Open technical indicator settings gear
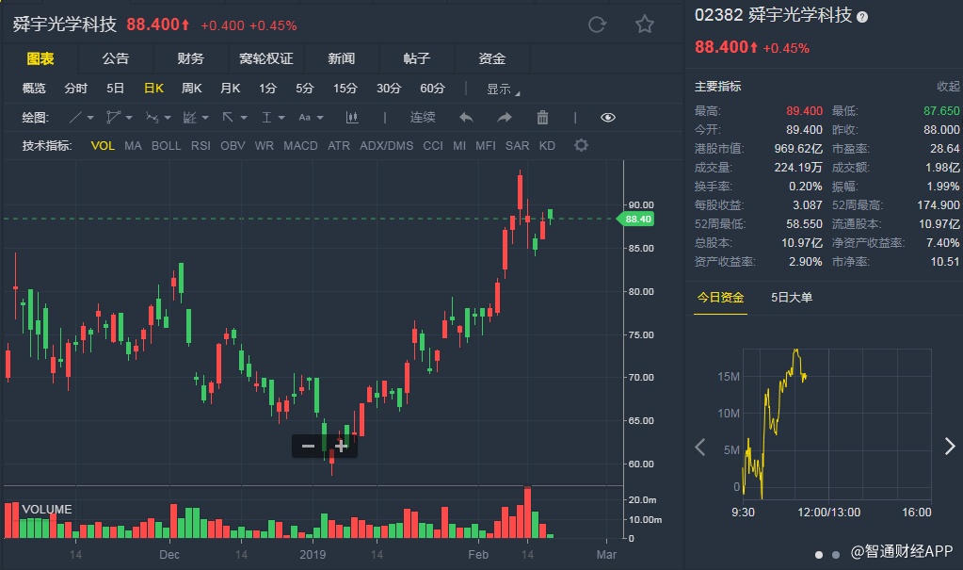963x570 pixels. [x=581, y=145]
